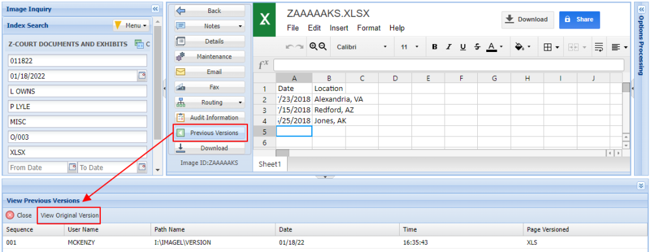Apply font color with the A icon
651x252 pixels.
coord(492,47)
